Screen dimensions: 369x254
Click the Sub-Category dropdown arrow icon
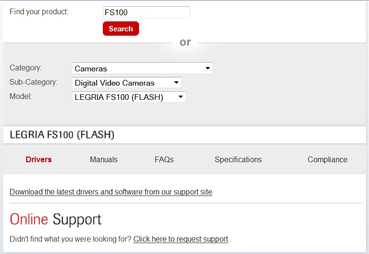point(176,83)
